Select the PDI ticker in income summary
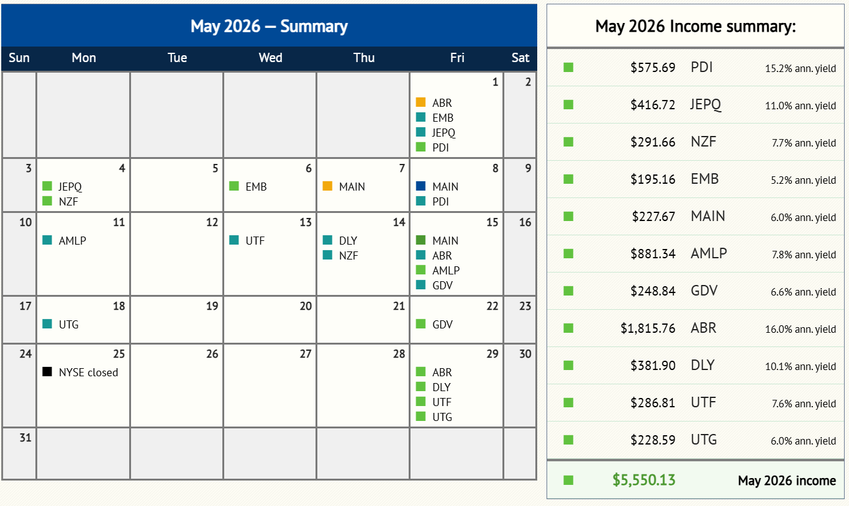The image size is (849, 506). pos(701,67)
